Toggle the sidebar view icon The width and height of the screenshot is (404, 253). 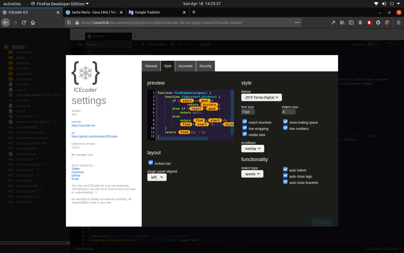pos(351,22)
